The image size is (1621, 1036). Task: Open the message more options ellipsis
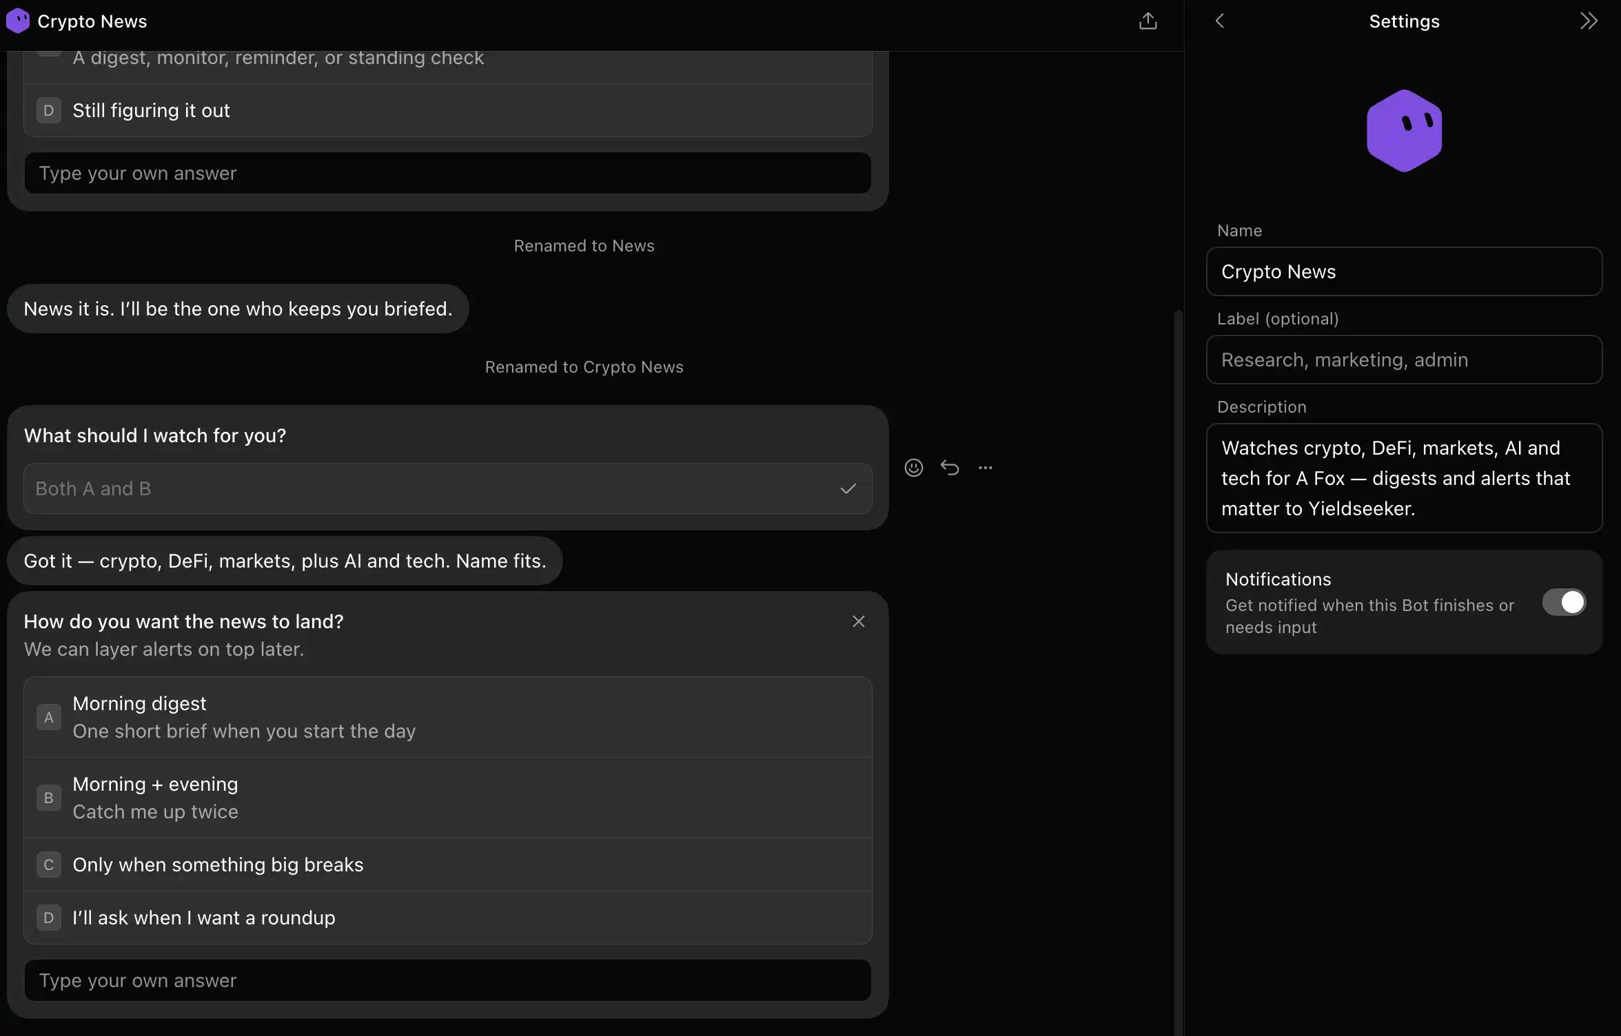tap(986, 468)
